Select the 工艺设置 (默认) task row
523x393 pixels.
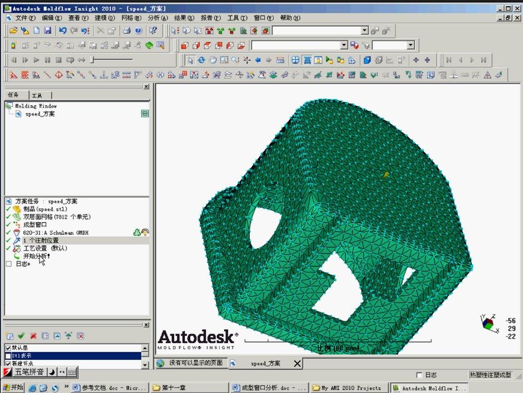click(45, 248)
